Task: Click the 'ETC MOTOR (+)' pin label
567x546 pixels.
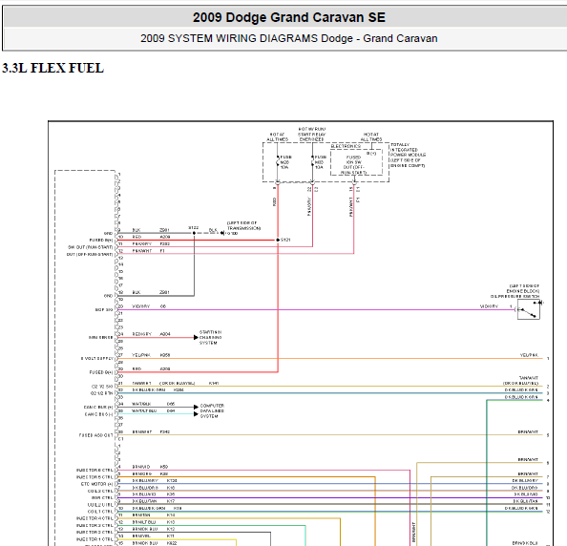Action: [97, 484]
